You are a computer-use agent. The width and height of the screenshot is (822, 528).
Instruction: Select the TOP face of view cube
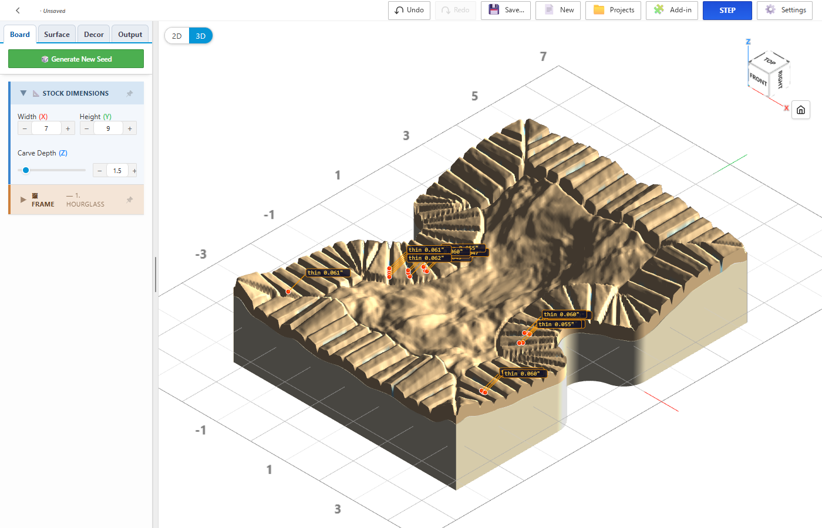770,61
